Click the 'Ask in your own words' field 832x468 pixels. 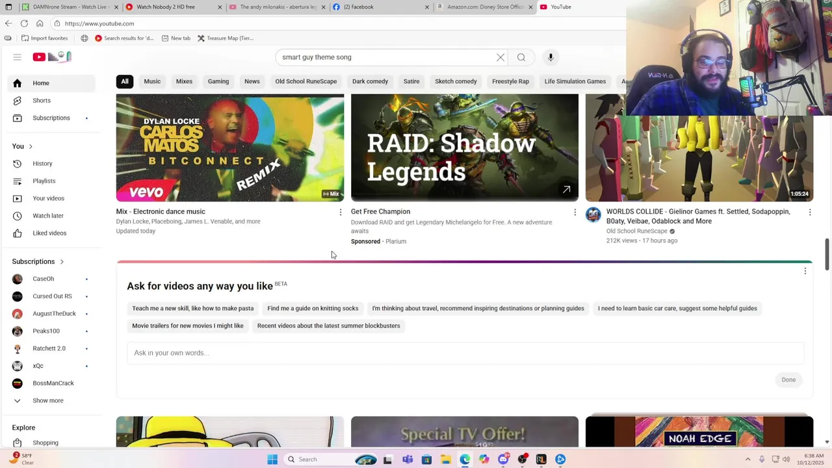click(465, 353)
